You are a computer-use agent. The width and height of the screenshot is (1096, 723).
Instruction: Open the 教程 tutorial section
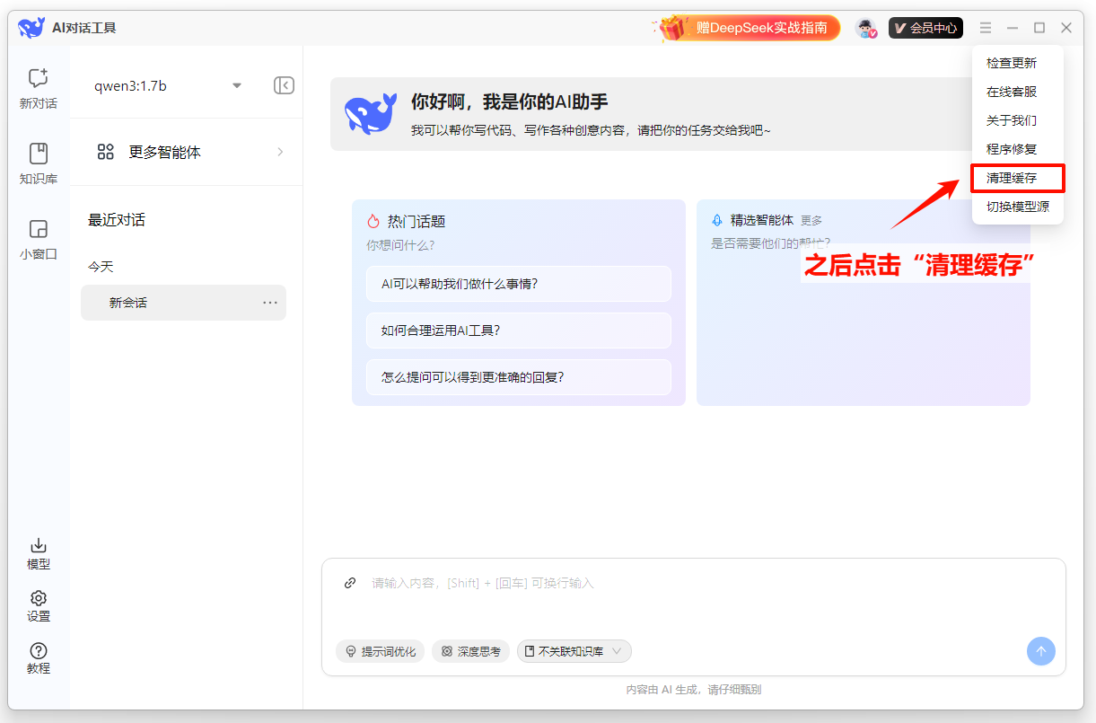pos(38,657)
